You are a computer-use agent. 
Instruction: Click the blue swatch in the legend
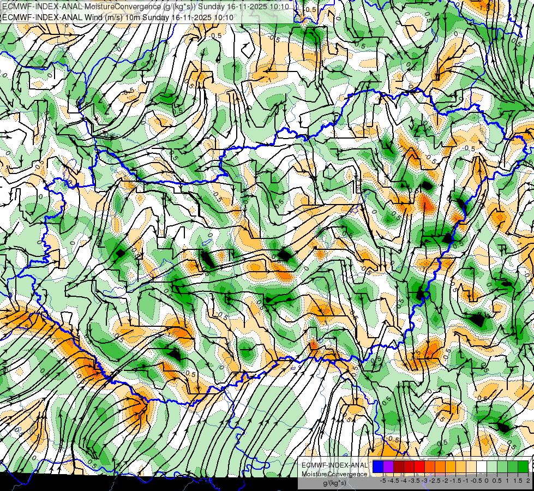pos(378,467)
